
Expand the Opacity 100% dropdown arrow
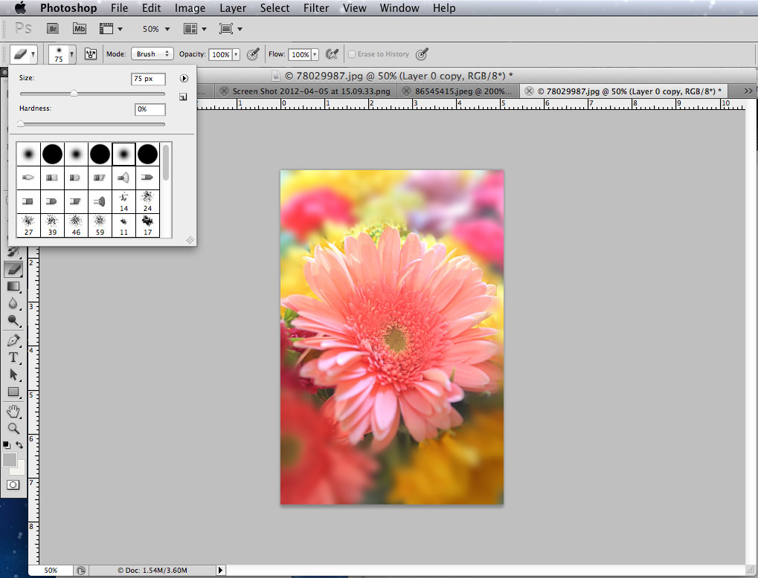[237, 55]
